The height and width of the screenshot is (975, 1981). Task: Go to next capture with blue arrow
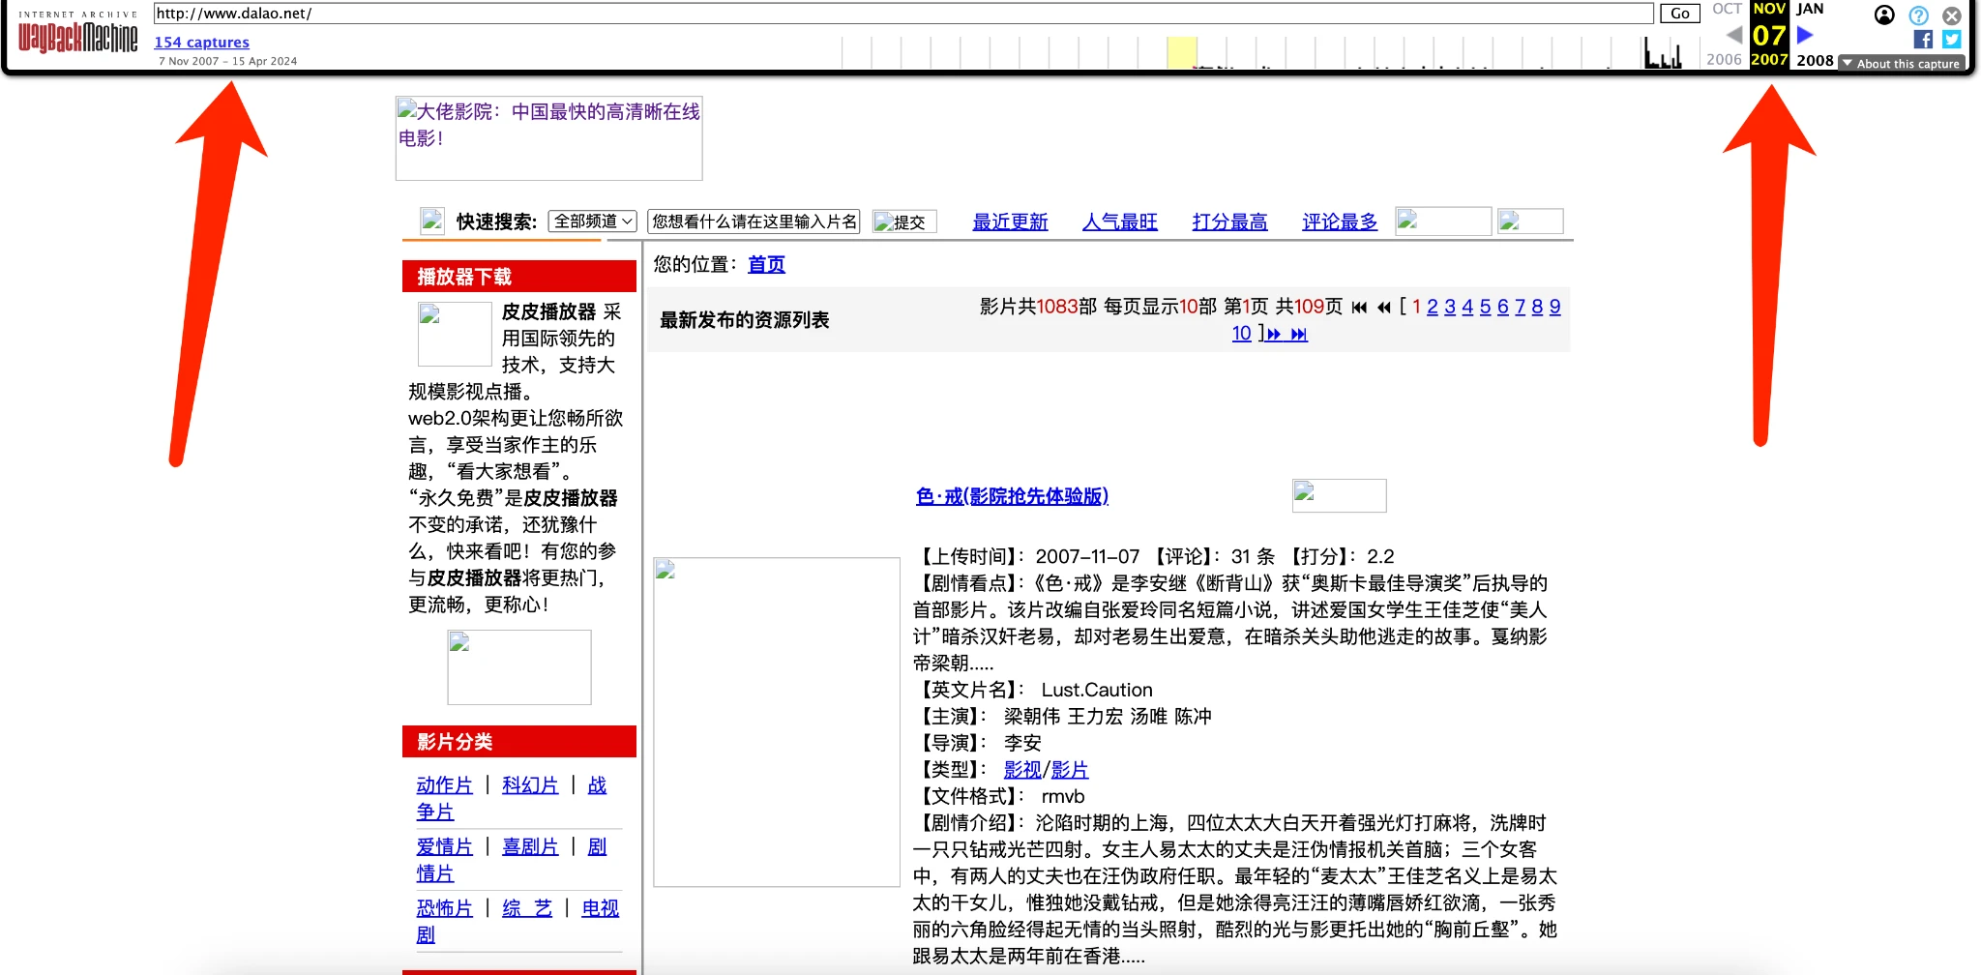tap(1805, 35)
